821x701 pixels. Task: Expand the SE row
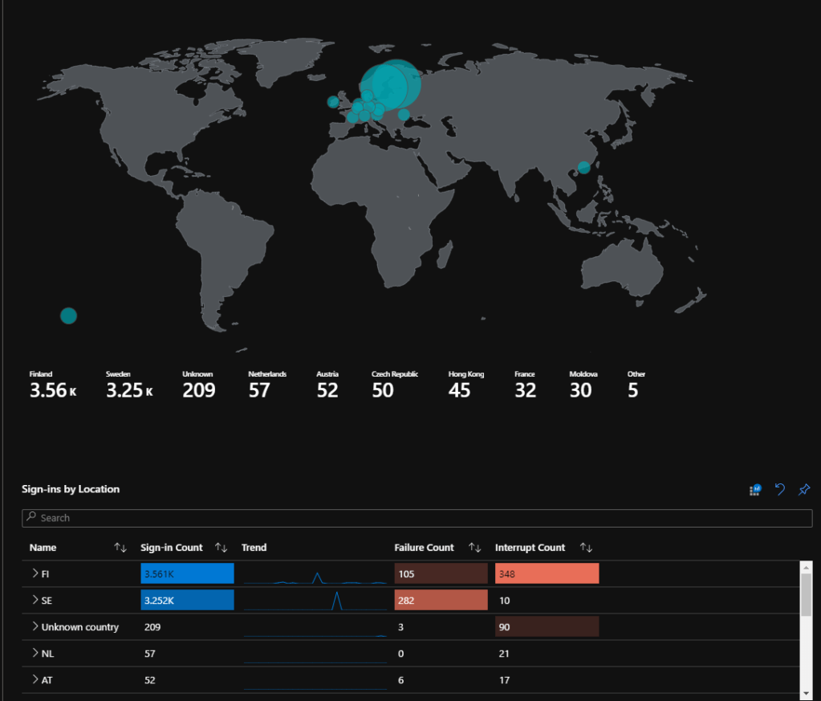coord(35,600)
